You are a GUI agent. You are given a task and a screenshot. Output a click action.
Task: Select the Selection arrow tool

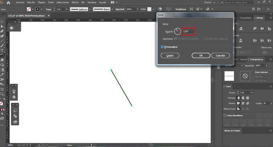click(x=2, y=22)
